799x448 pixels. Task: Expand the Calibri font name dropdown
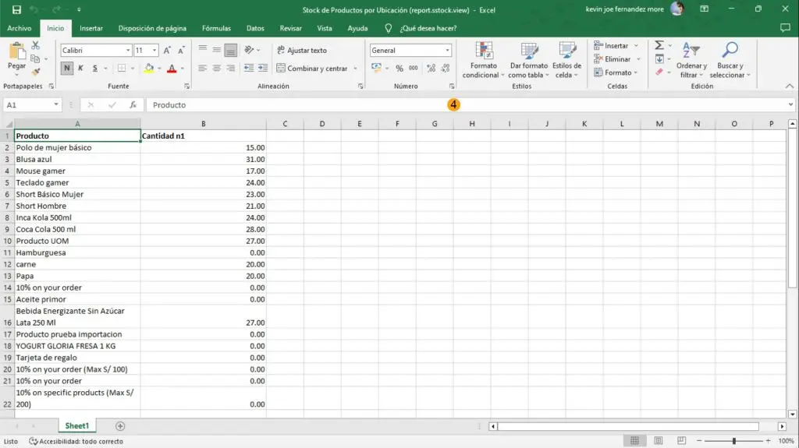tap(128, 51)
